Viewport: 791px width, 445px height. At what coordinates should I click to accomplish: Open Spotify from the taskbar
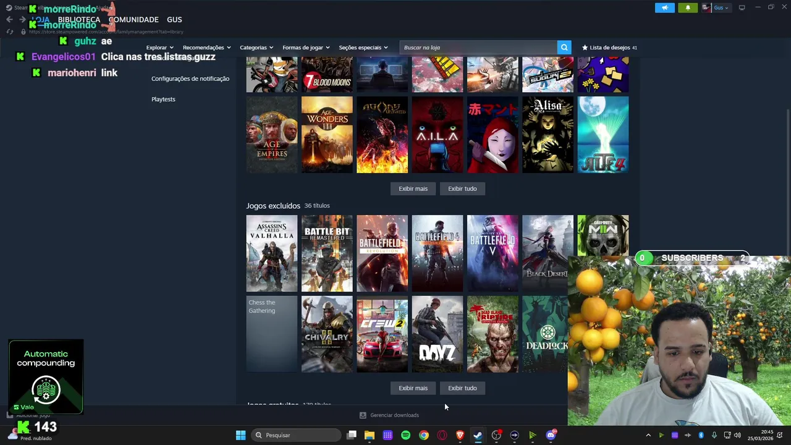pos(405,435)
